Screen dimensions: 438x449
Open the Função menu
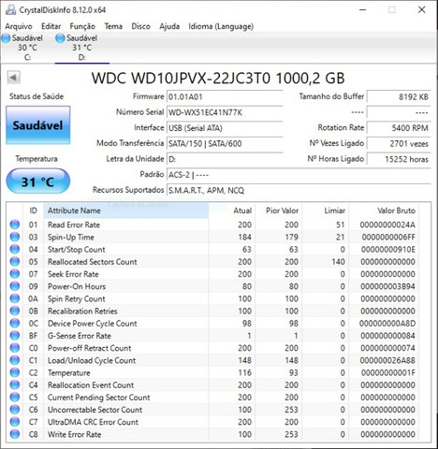[x=82, y=26]
